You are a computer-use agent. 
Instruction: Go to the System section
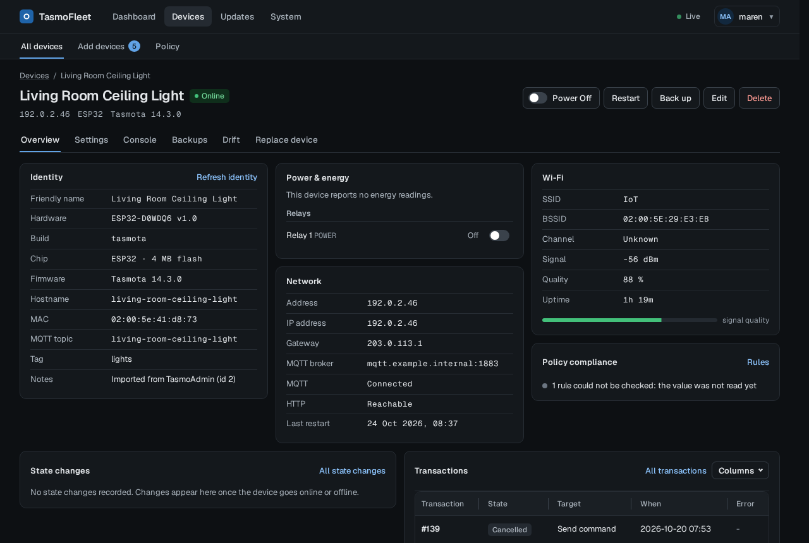(286, 16)
